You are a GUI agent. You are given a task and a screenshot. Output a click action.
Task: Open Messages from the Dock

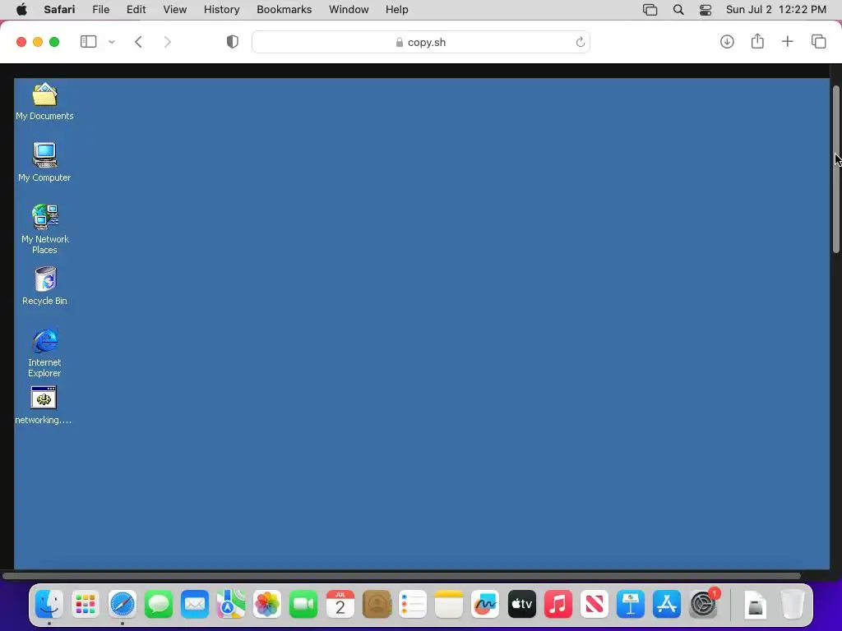pyautogui.click(x=159, y=605)
